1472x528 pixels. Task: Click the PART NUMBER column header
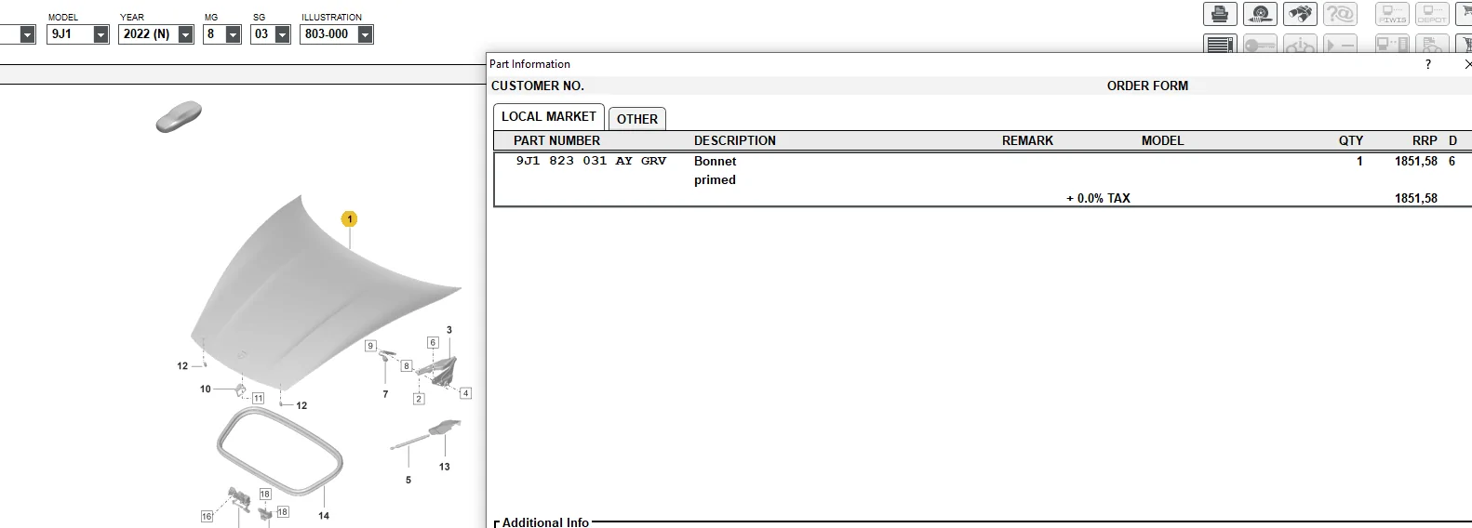point(556,140)
